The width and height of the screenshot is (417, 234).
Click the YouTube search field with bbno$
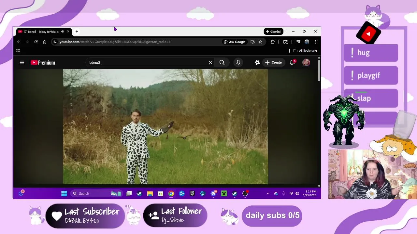click(147, 62)
